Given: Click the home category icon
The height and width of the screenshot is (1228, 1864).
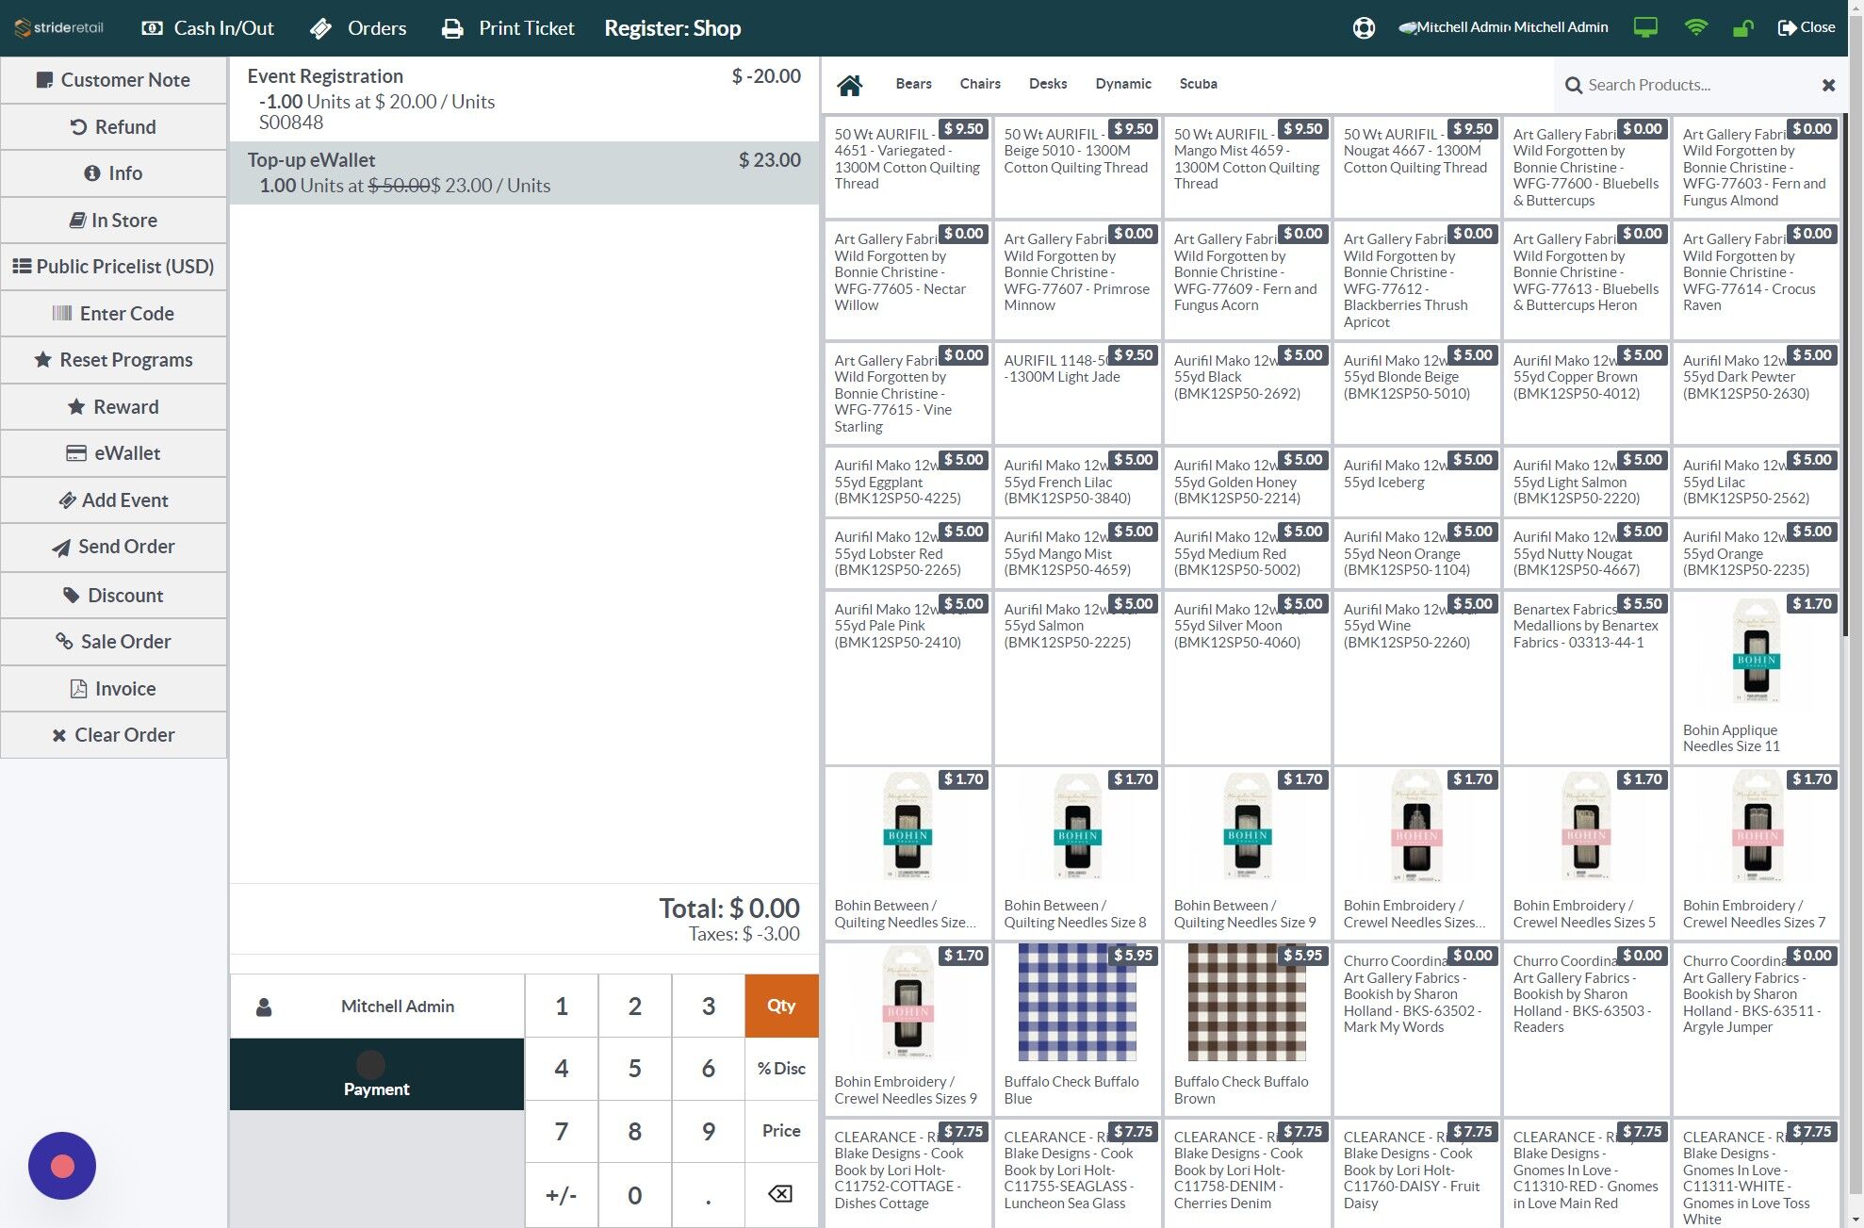Looking at the screenshot, I should [x=849, y=85].
